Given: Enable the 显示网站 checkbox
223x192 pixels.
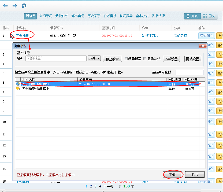Looking at the screenshot, I should (x=145, y=59).
